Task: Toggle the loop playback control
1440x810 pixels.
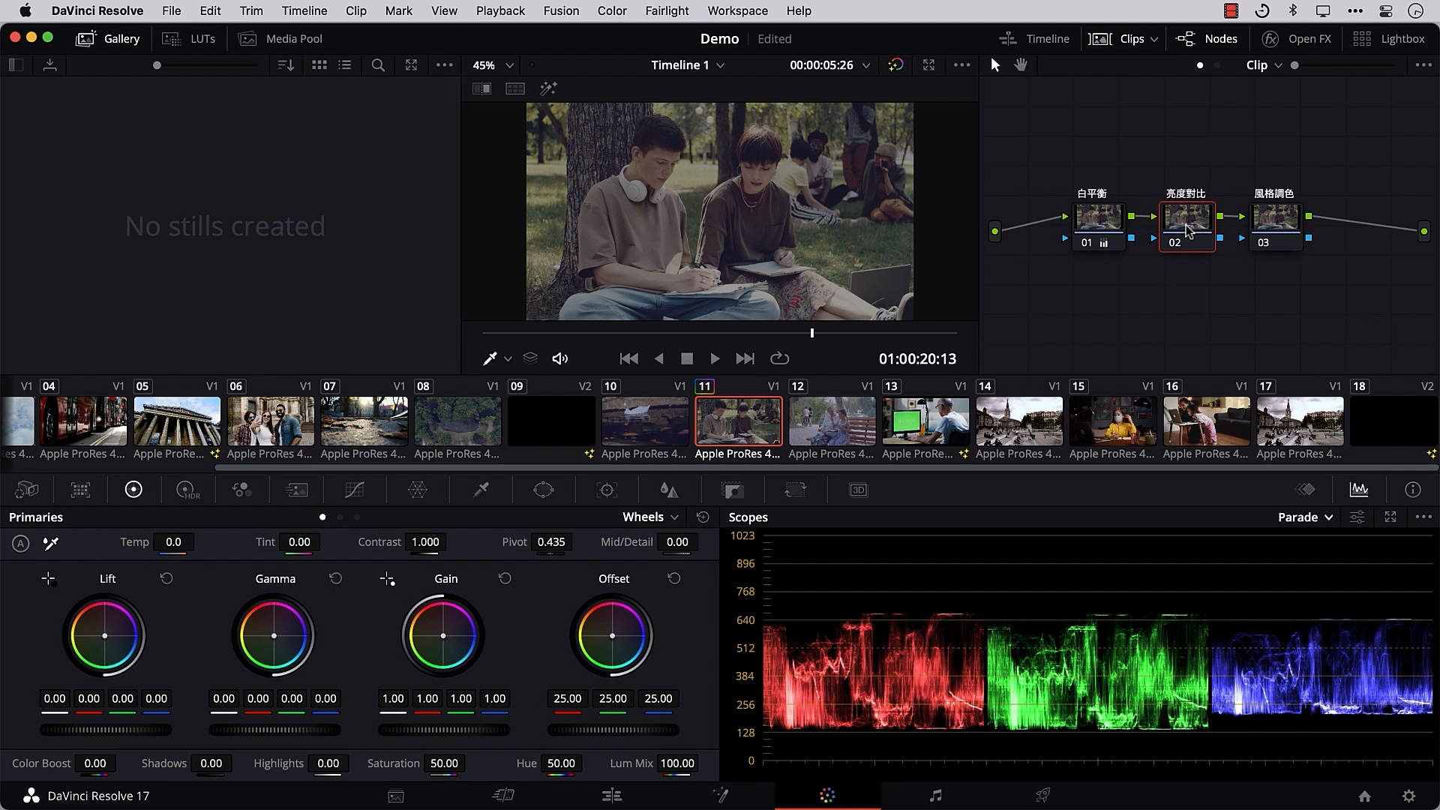Action: 780,359
